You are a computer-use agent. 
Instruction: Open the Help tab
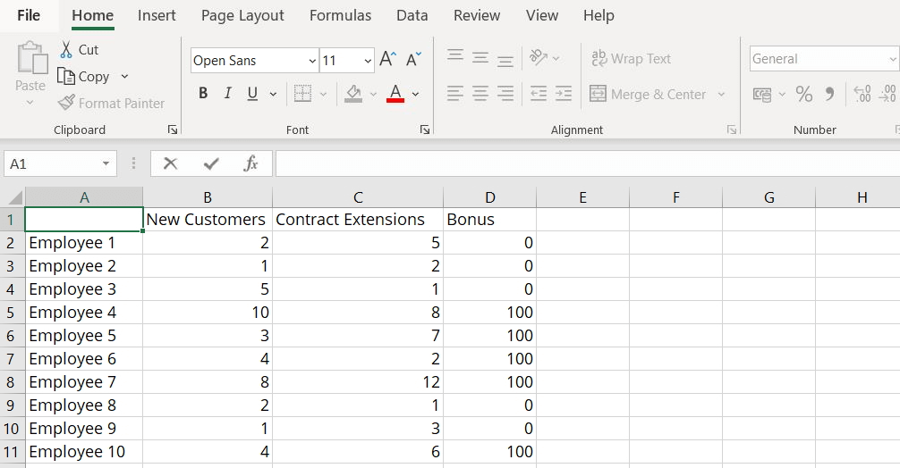[x=599, y=15]
